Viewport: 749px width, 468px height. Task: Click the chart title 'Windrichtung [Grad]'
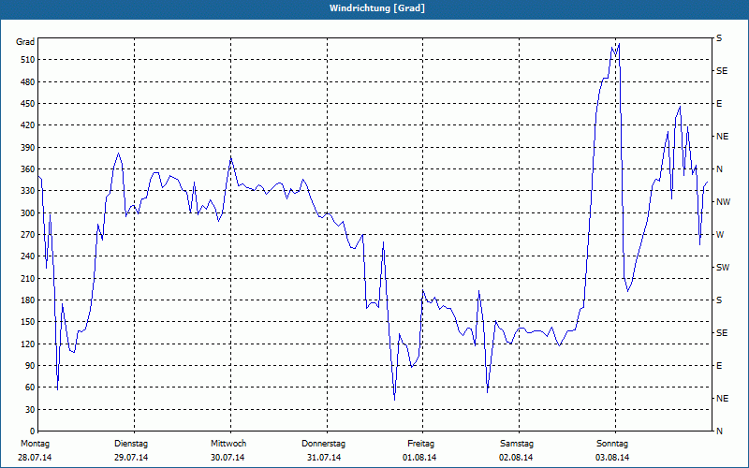[377, 8]
